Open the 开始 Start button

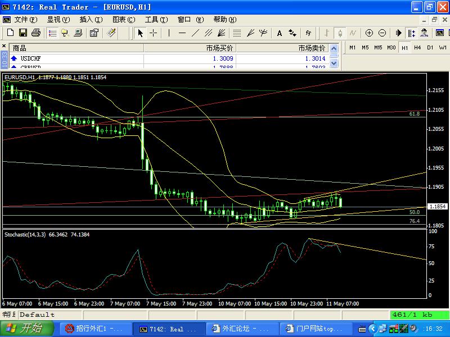(26, 329)
